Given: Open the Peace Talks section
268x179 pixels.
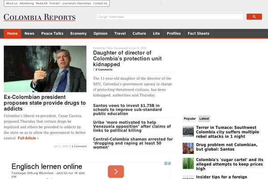Looking at the screenshot, I should 52,34.
